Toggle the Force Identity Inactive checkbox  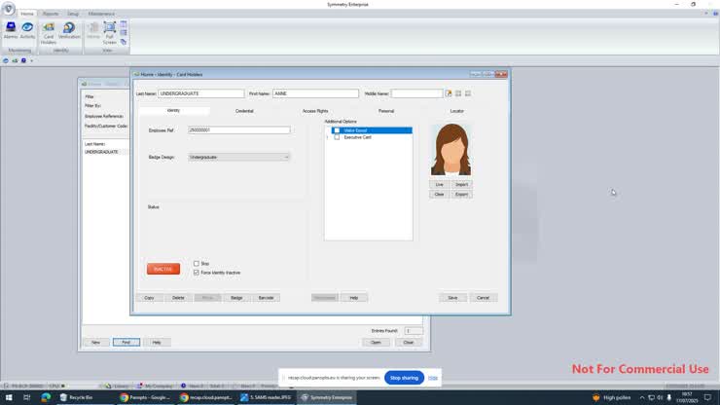tap(197, 273)
